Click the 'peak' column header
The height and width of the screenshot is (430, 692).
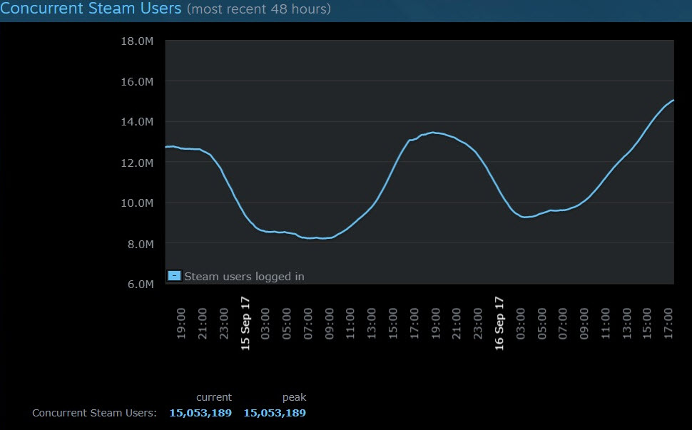click(295, 397)
